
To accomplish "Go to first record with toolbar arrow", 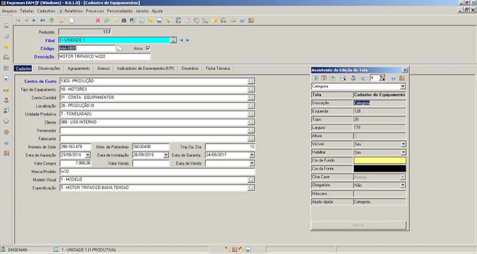I will (x=18, y=20).
